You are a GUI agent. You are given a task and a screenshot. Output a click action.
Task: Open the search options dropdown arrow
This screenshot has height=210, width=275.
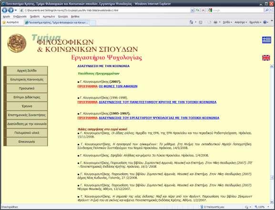point(271,10)
